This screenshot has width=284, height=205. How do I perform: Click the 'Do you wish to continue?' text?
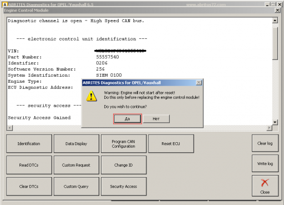(x=125, y=107)
